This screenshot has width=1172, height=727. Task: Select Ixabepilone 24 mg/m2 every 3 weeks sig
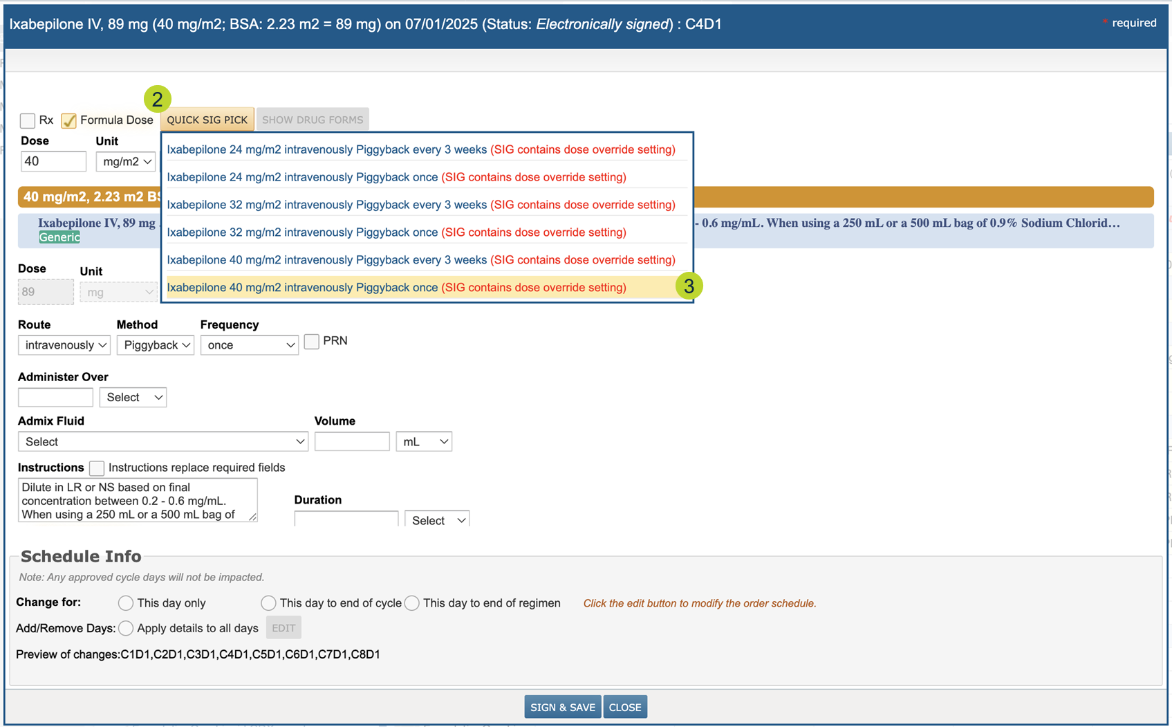click(326, 149)
